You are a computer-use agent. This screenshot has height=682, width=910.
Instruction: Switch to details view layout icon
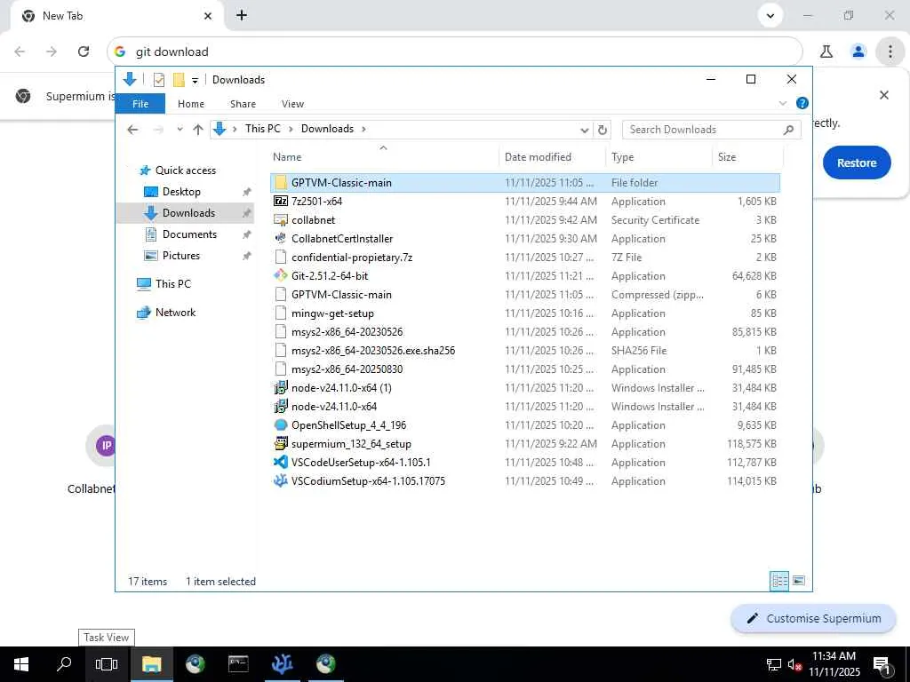coord(778,581)
